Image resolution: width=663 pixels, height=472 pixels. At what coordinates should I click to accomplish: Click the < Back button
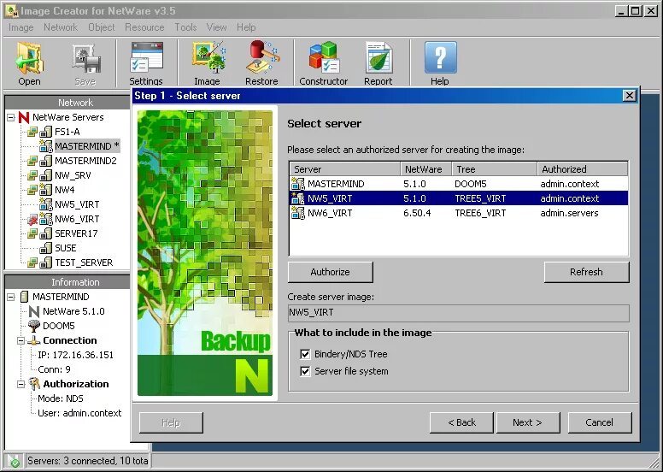coord(461,422)
